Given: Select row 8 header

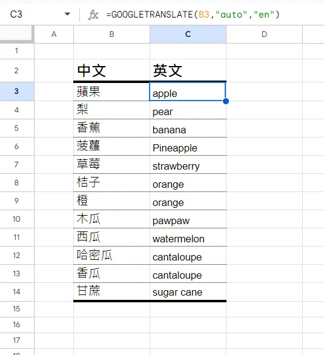Looking at the screenshot, I should coord(17,183).
